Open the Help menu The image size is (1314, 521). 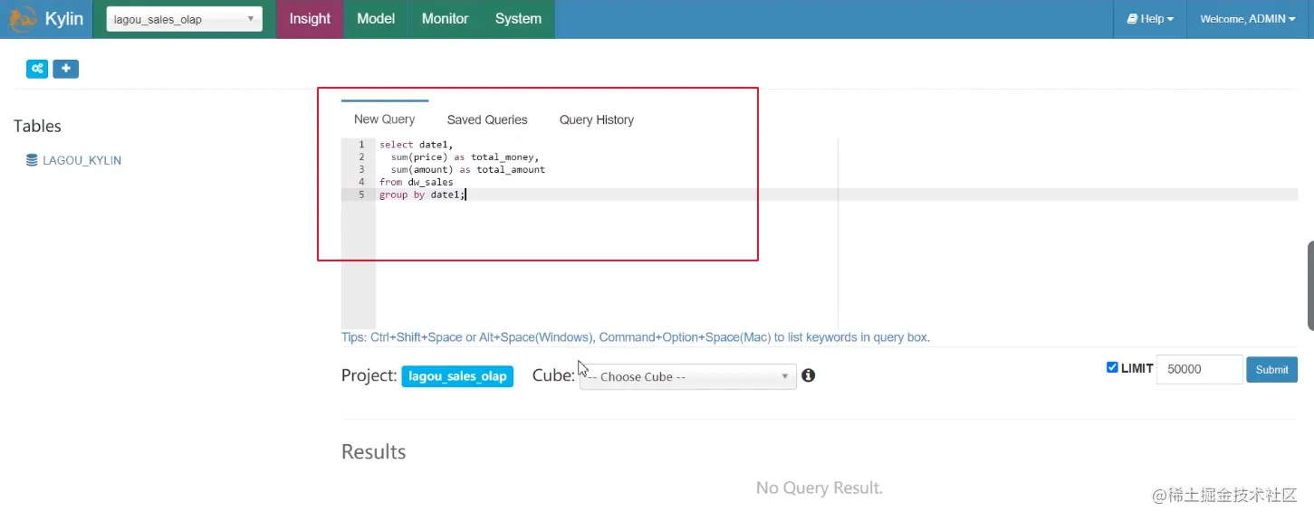pyautogui.click(x=1150, y=19)
